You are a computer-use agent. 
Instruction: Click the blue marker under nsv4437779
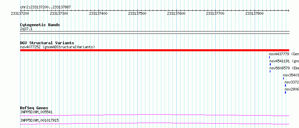tap(269, 57)
